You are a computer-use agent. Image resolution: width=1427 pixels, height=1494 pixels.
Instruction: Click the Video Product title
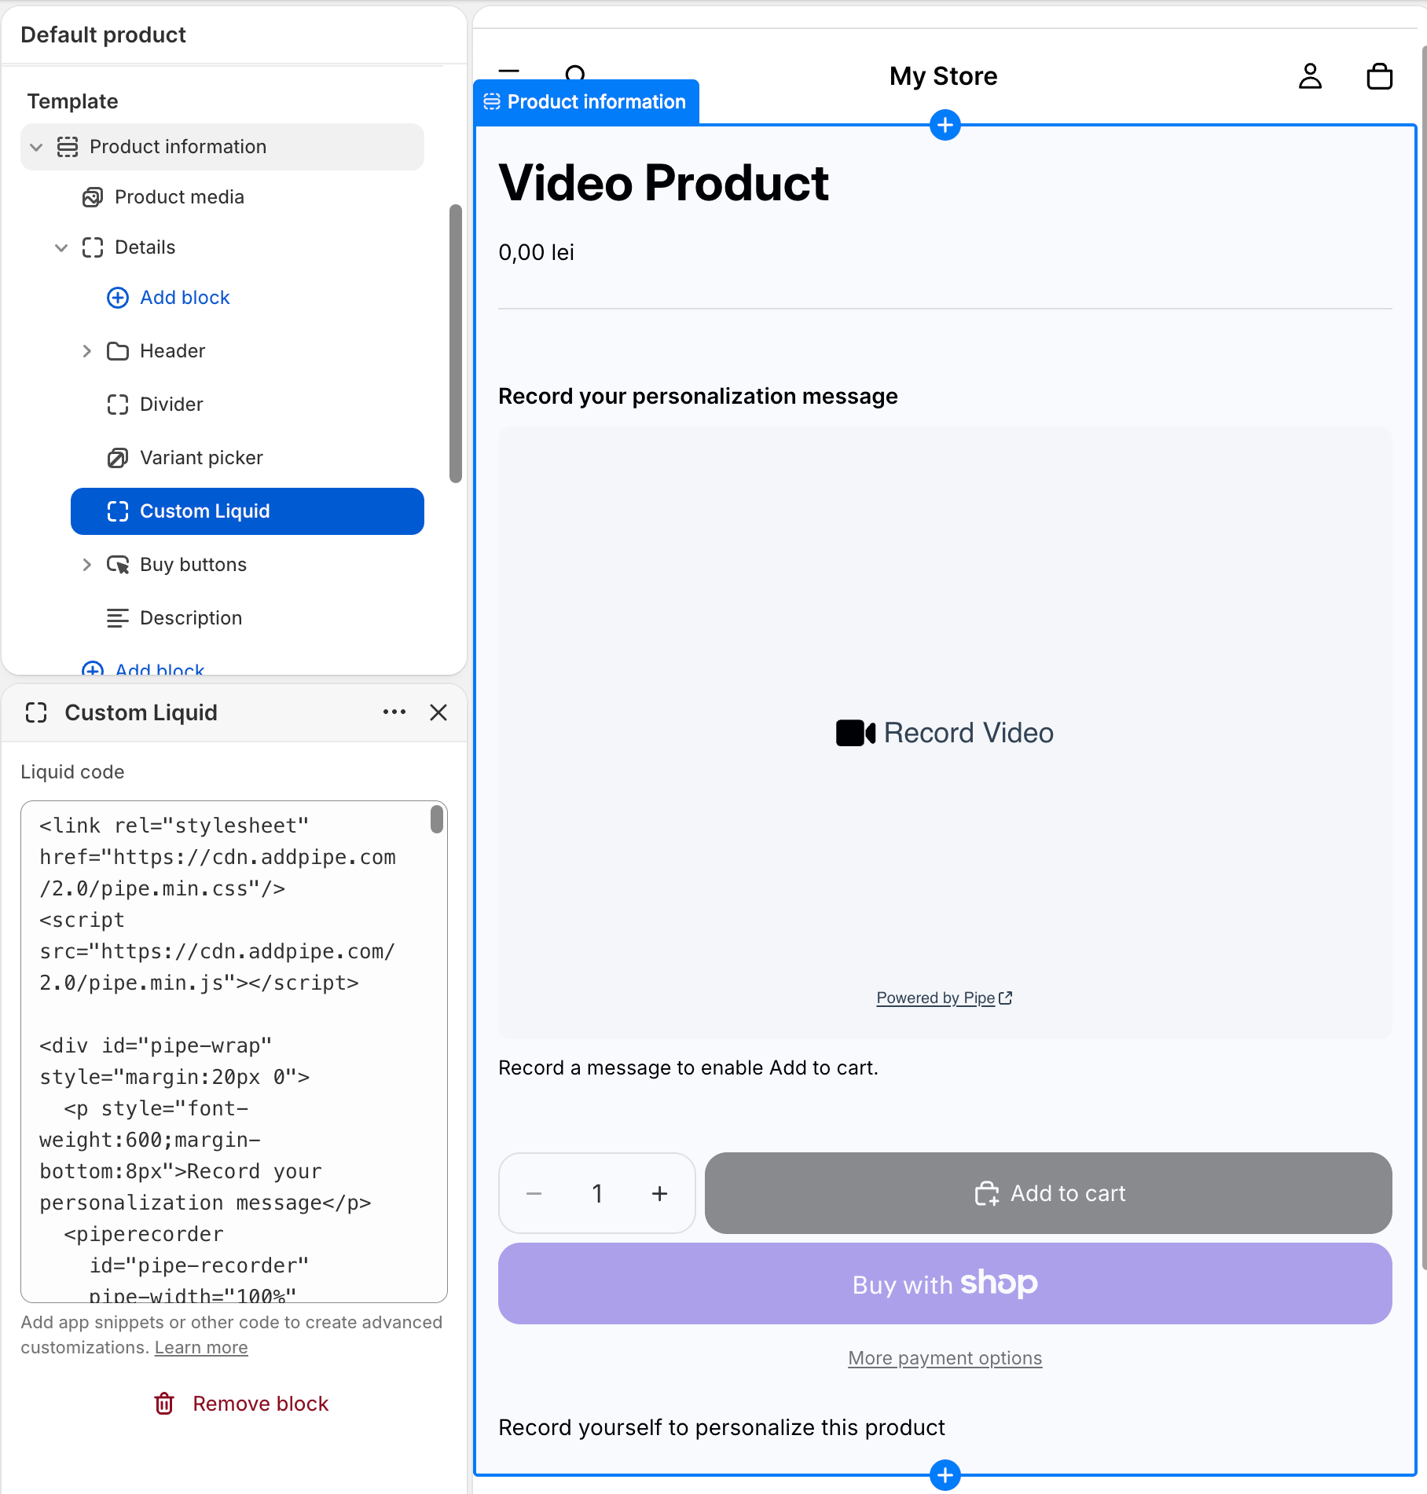(663, 183)
